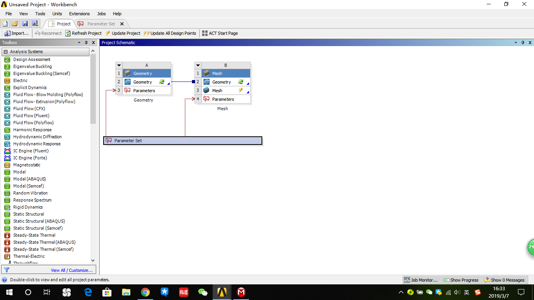Click the Import button
The height and width of the screenshot is (300, 534).
click(x=16, y=33)
